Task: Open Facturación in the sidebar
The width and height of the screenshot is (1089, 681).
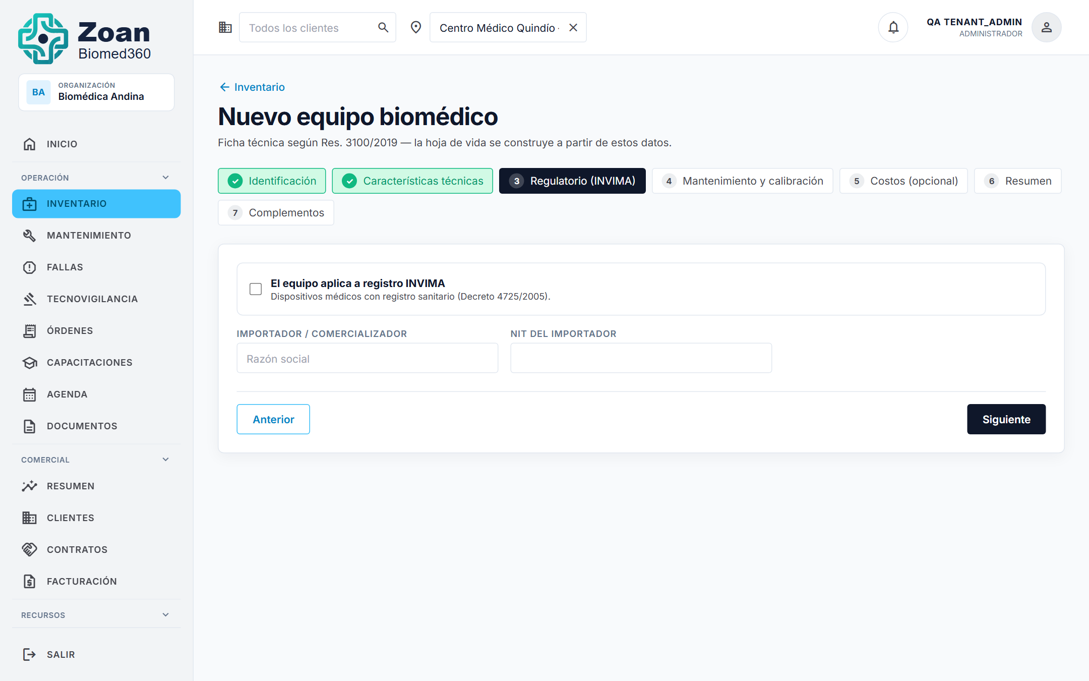Action: click(96, 582)
